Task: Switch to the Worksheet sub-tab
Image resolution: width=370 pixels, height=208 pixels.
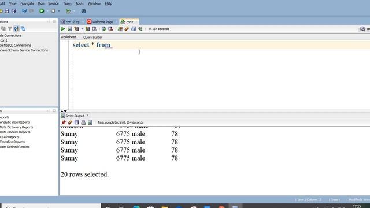Action: point(68,37)
